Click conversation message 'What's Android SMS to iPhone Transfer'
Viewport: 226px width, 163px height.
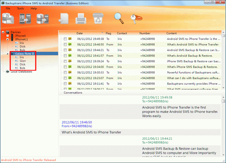coord(92,132)
